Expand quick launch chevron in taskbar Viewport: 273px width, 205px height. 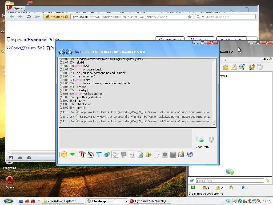coord(39,200)
